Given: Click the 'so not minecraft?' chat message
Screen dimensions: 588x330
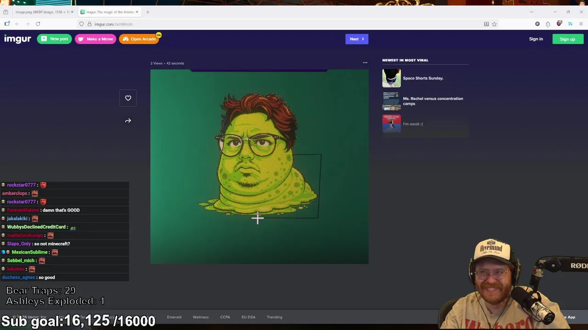Looking at the screenshot, I should click(52, 244).
